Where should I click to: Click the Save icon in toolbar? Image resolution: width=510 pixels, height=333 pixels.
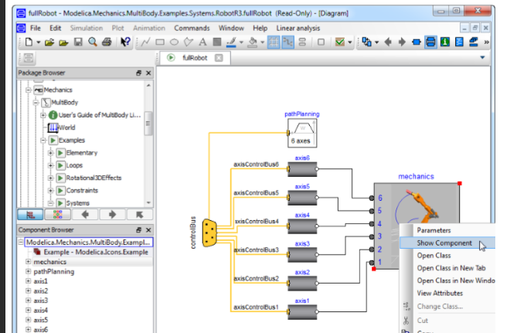click(78, 42)
